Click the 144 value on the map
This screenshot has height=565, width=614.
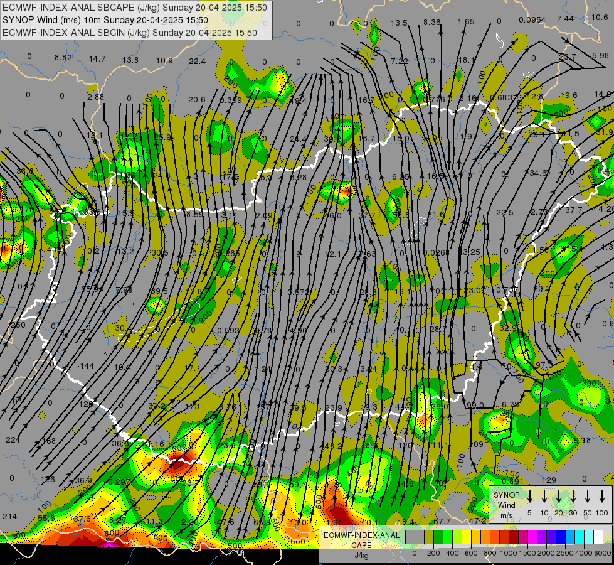click(87, 366)
